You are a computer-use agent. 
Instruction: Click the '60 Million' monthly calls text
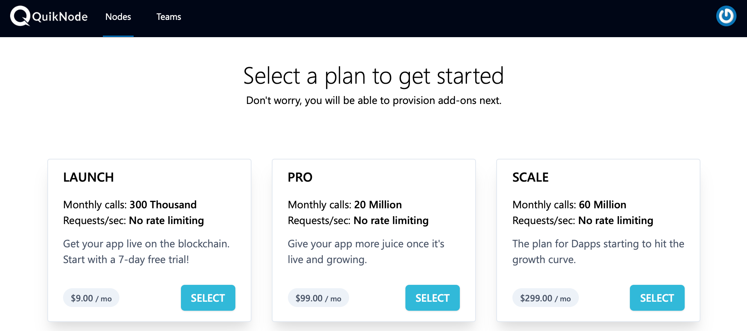(x=602, y=205)
